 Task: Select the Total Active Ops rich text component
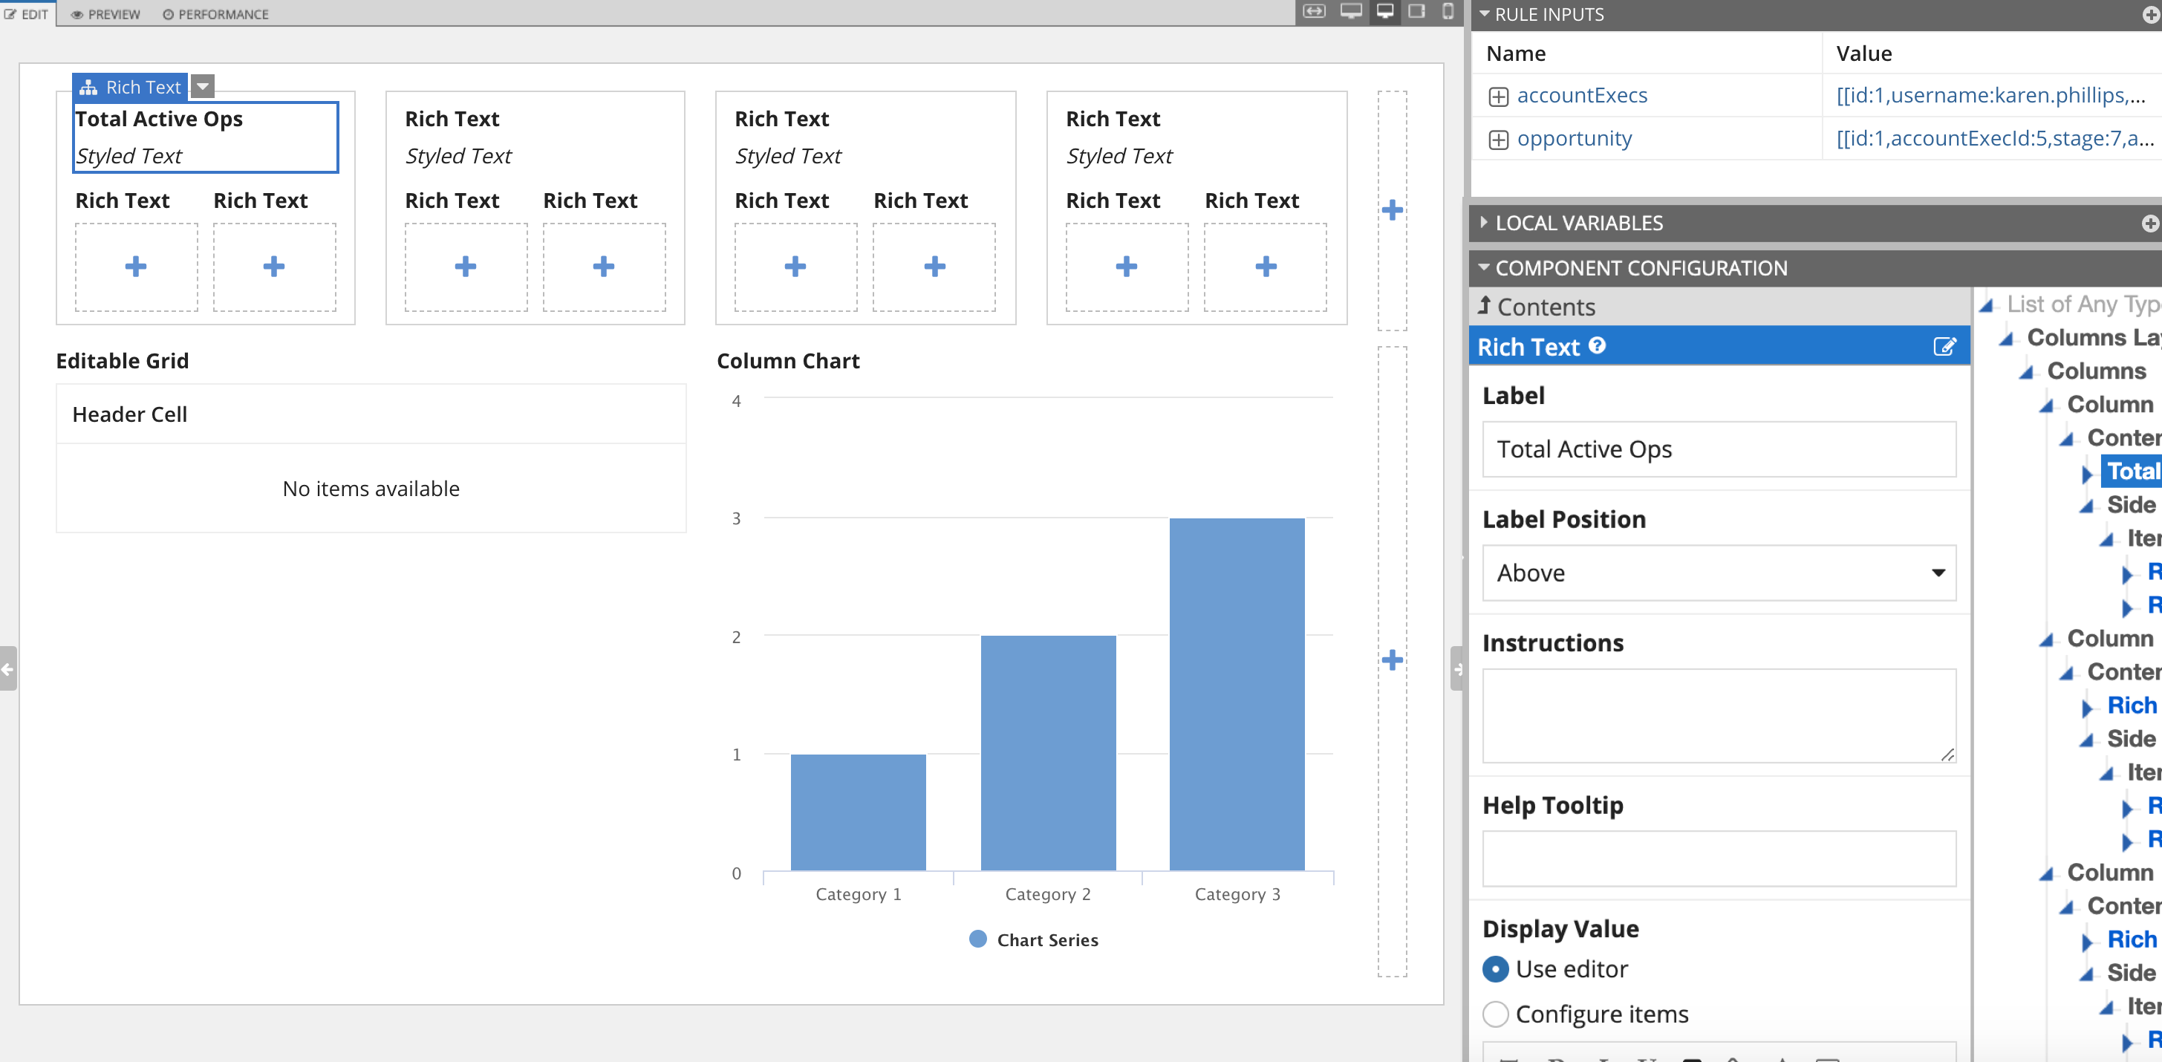(206, 137)
